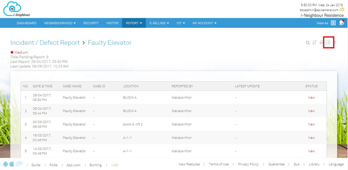Click the LOCATION column header
The image size is (348, 170).
click(131, 86)
